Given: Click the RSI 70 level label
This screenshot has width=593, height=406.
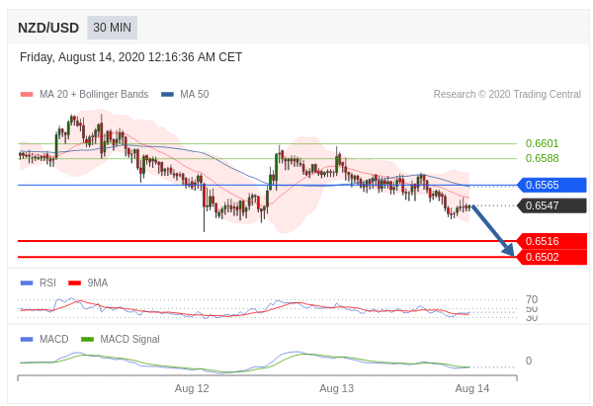Looking at the screenshot, I should coord(532,299).
